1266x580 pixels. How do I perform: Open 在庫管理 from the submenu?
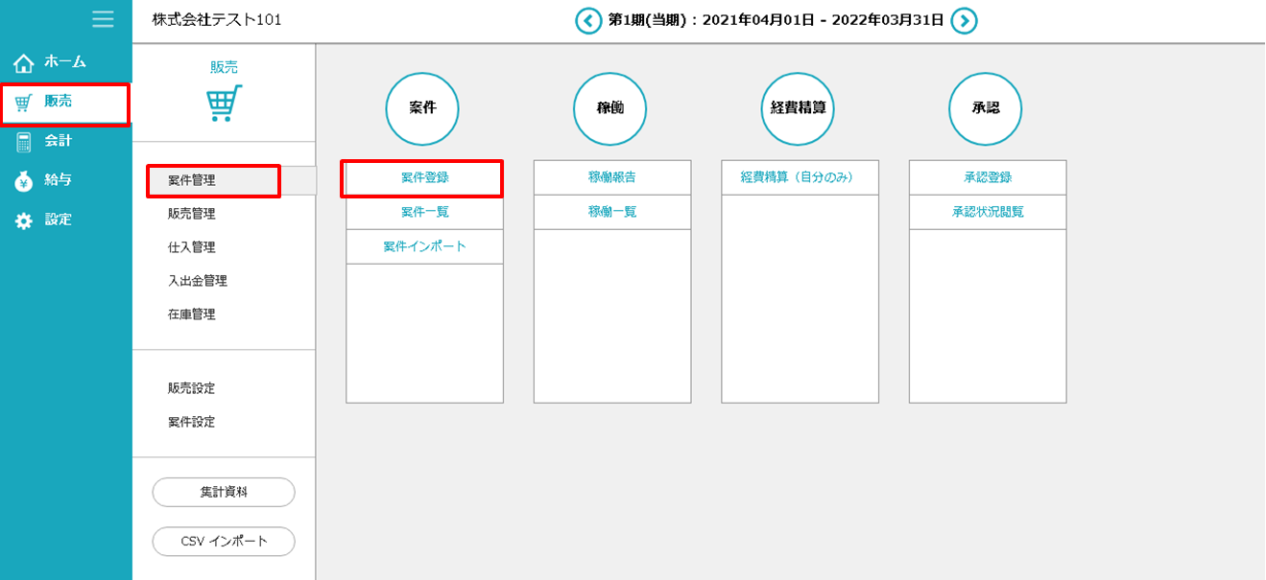coord(192,314)
